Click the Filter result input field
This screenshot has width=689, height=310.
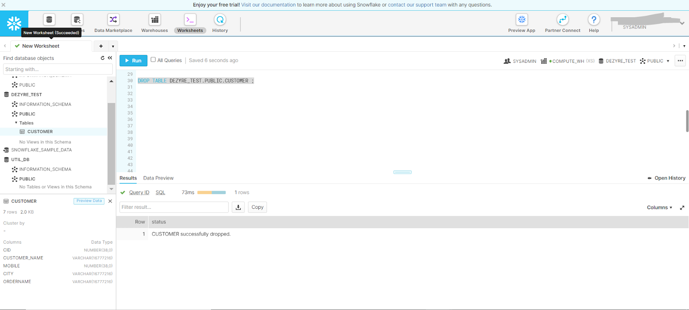tap(174, 207)
